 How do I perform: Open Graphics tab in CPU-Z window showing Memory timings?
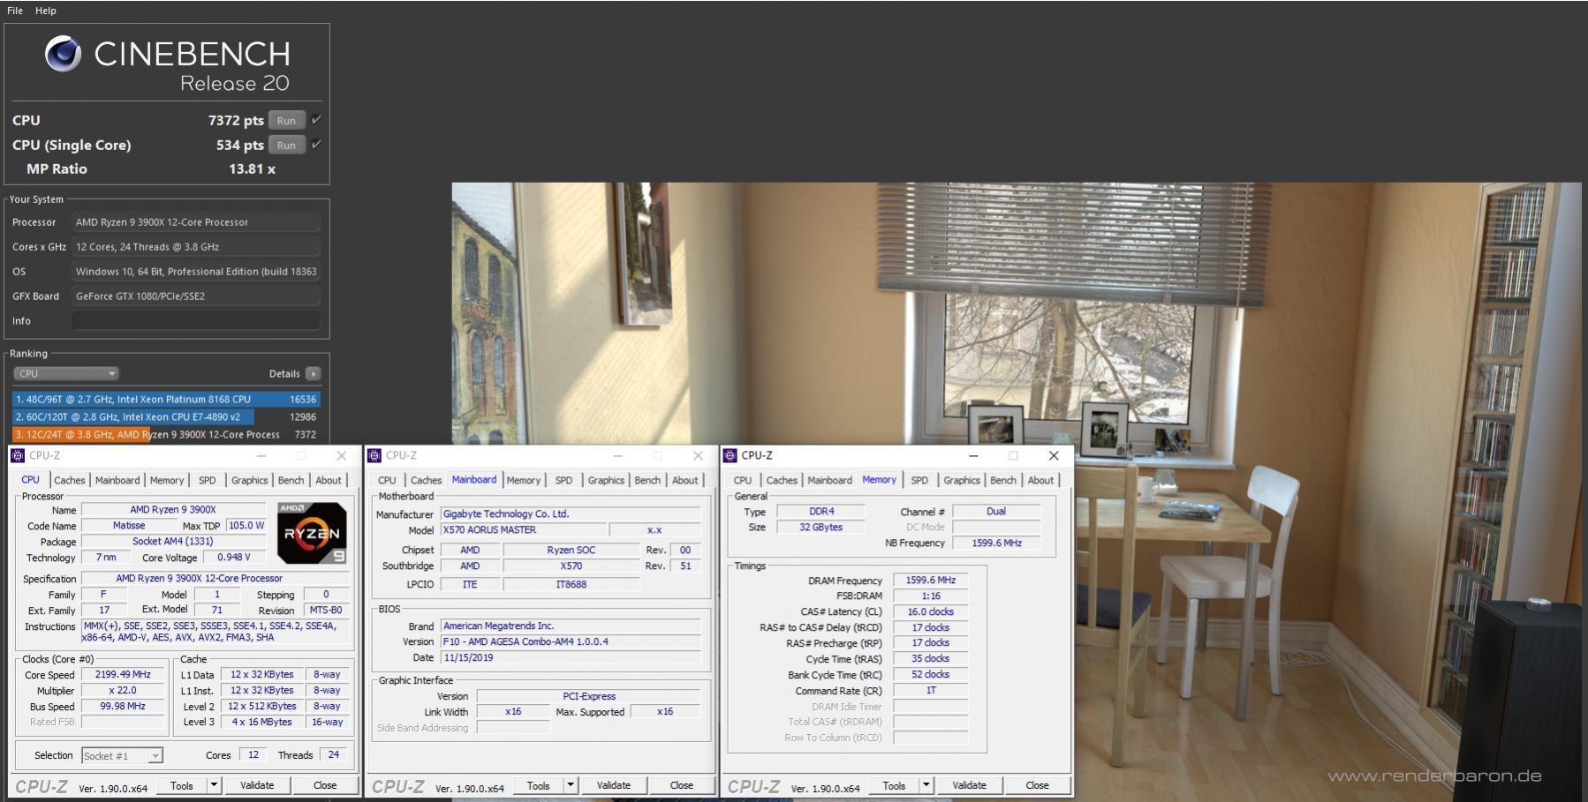pyautogui.click(x=962, y=480)
